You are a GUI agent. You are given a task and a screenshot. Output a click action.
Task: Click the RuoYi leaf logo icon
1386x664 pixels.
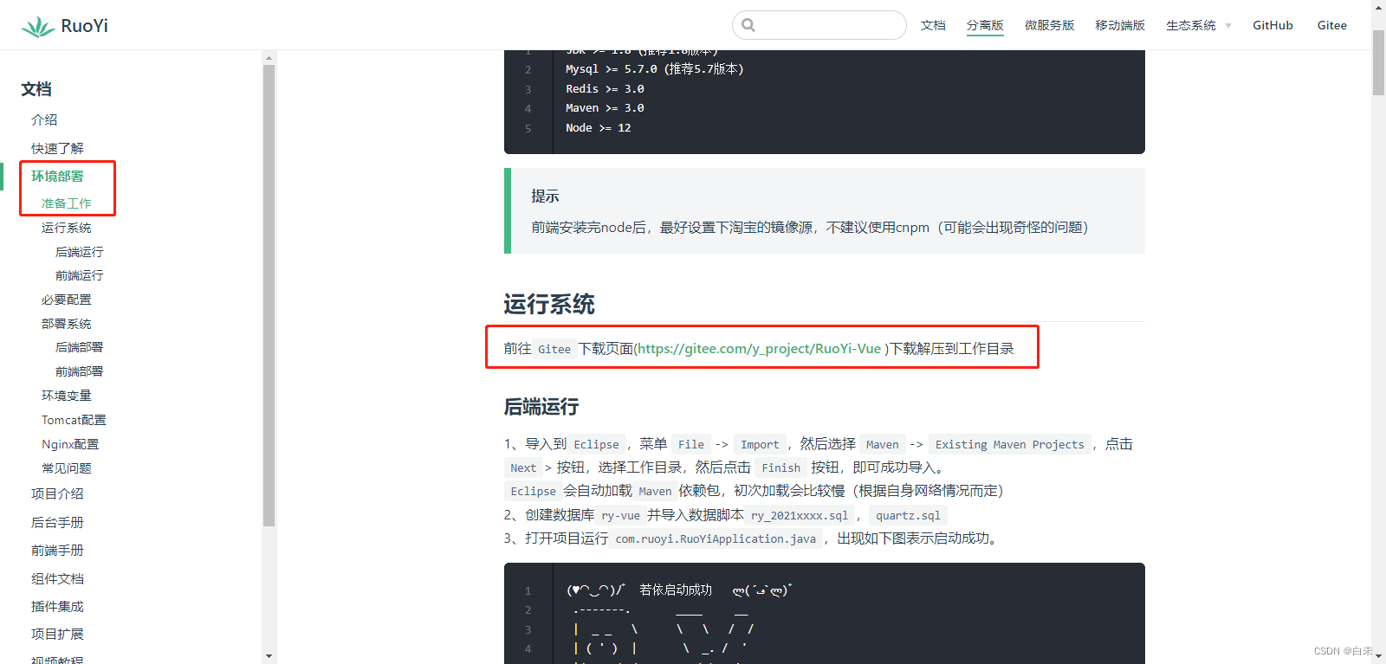tap(37, 27)
